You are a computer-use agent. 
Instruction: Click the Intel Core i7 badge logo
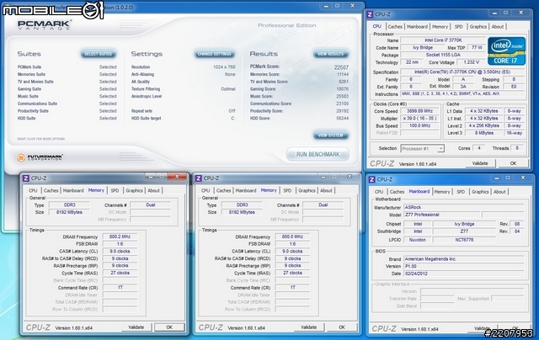click(506, 51)
